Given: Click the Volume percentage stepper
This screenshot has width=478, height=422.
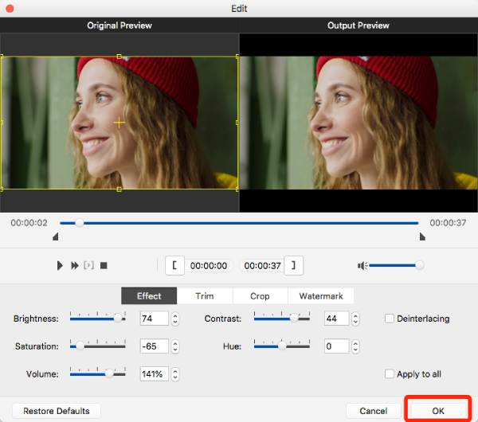Looking at the screenshot, I should coord(175,374).
